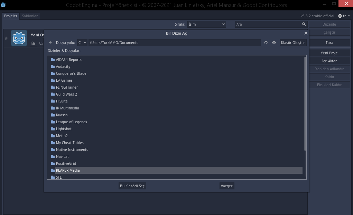Click the Godot project icon thumbnail

(x=19, y=38)
